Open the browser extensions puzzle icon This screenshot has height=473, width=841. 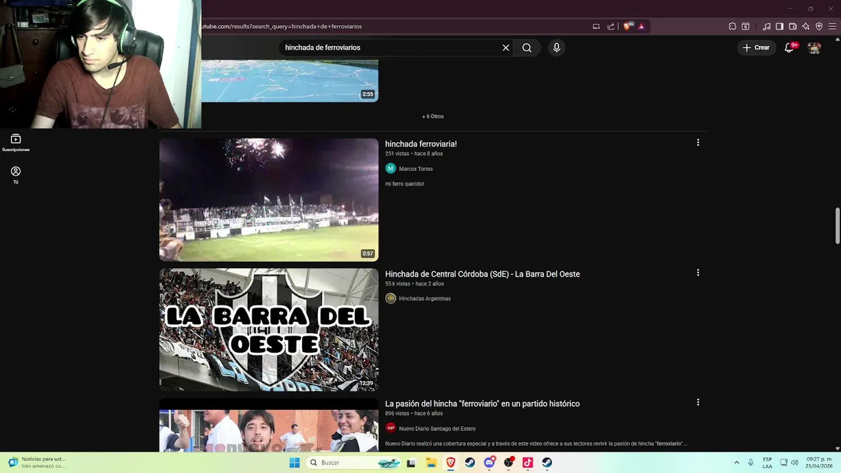[x=733, y=26]
